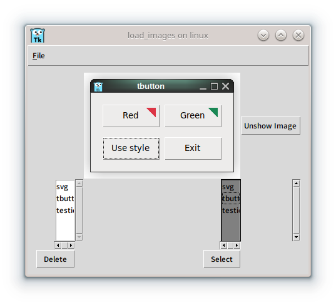Image resolution: width=336 pixels, height=302 pixels.
Task: Click the Unshow Image button
Action: (270, 126)
